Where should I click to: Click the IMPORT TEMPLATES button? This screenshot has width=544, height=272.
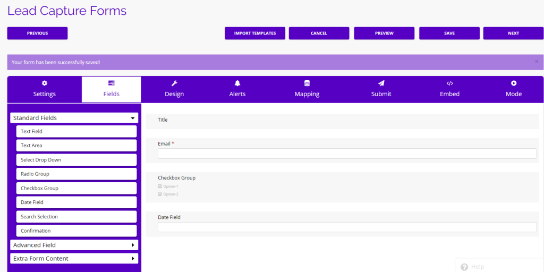click(255, 33)
